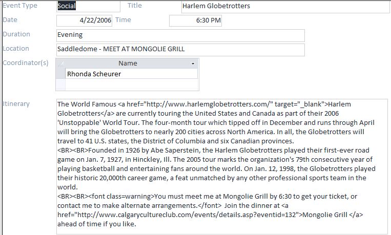Click the Date label

[10, 20]
